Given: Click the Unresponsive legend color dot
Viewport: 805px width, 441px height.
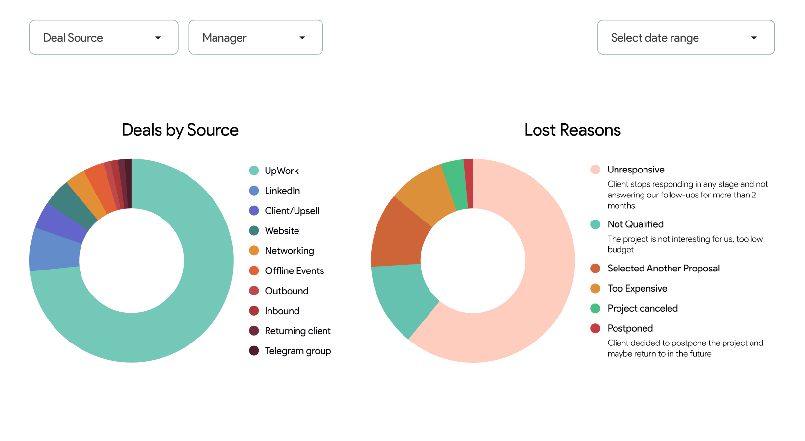Looking at the screenshot, I should (595, 170).
